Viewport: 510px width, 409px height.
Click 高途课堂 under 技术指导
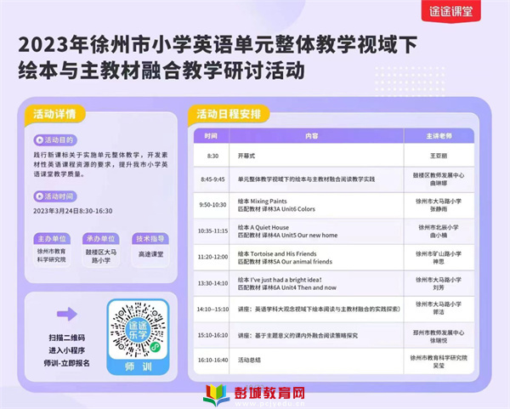[x=150, y=254]
